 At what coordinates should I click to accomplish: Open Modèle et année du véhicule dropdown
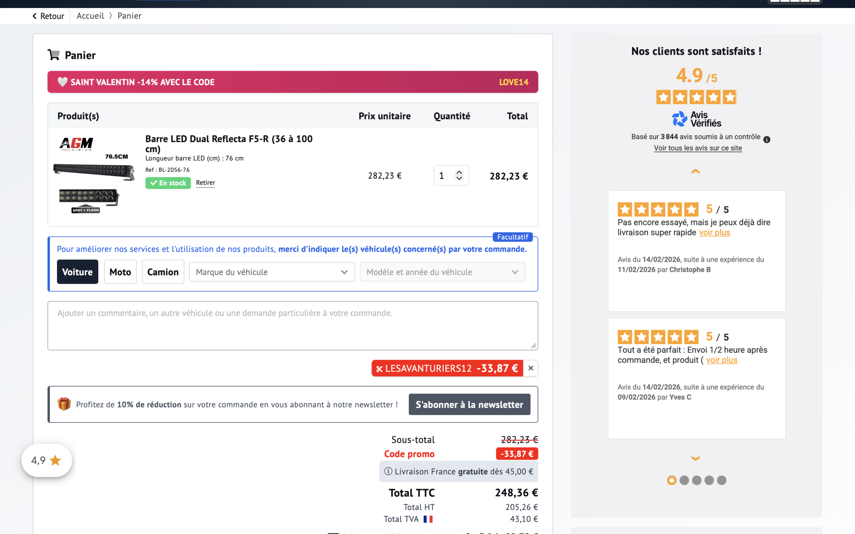click(442, 272)
